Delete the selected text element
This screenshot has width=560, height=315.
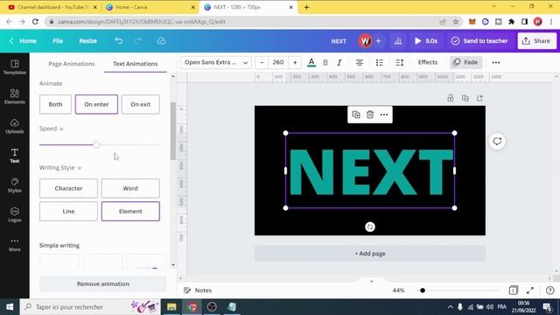370,115
